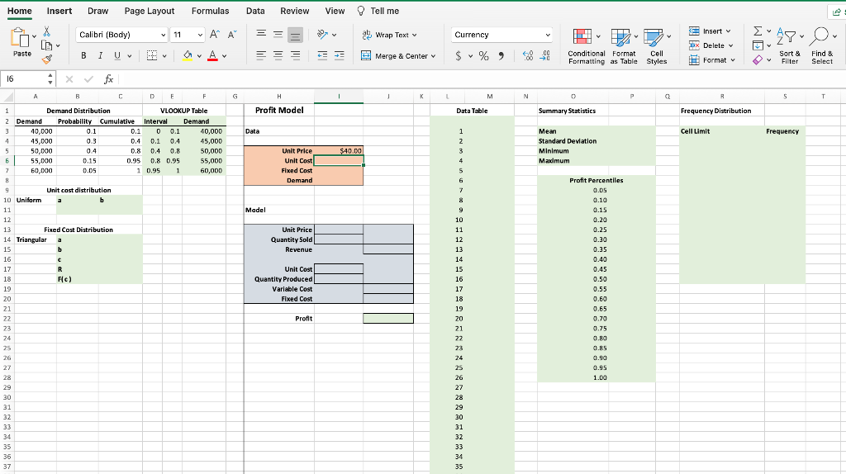Screen dimensions: 846x474
Task: Click Wrap Text button
Action: (x=389, y=35)
